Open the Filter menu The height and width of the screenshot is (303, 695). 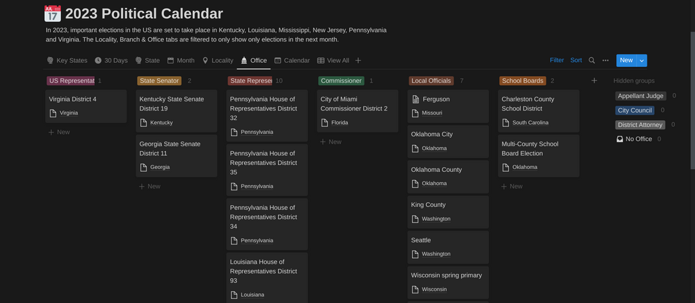[x=557, y=61]
